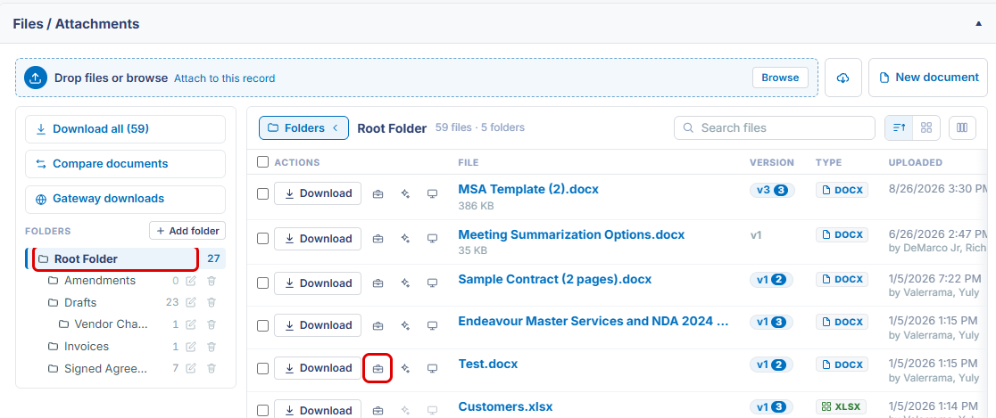Open the Invoices folder
The image size is (996, 418).
(87, 347)
